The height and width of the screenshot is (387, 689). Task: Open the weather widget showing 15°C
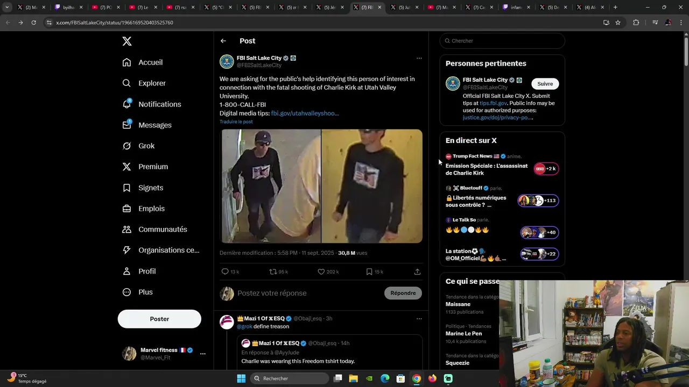click(x=27, y=378)
